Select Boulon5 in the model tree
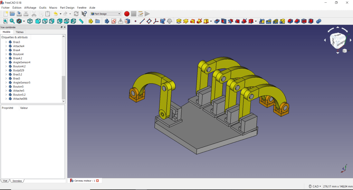 (x=18, y=87)
